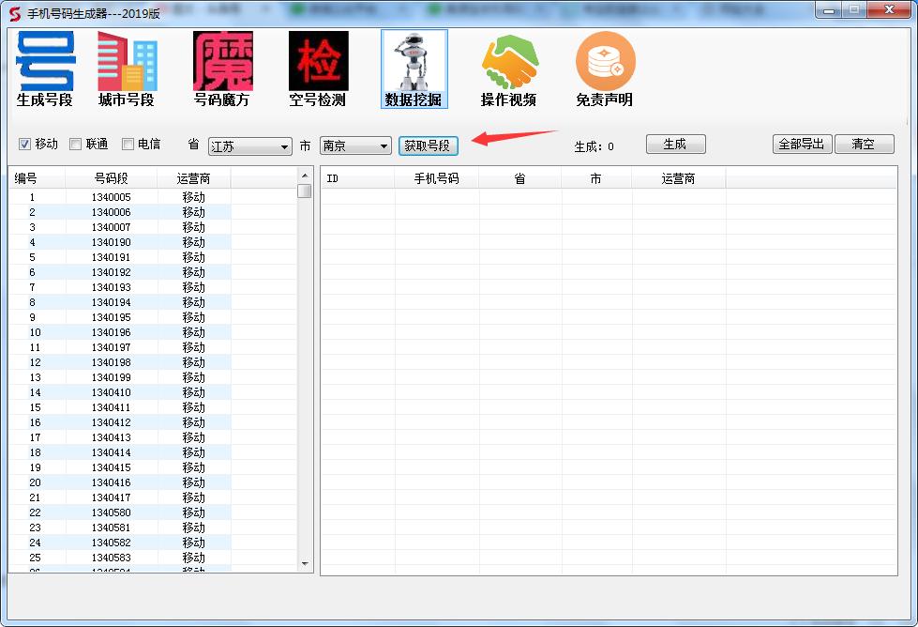918x627 pixels.
Task: Enable the 联通 carrier checkbox
Action: (76, 145)
